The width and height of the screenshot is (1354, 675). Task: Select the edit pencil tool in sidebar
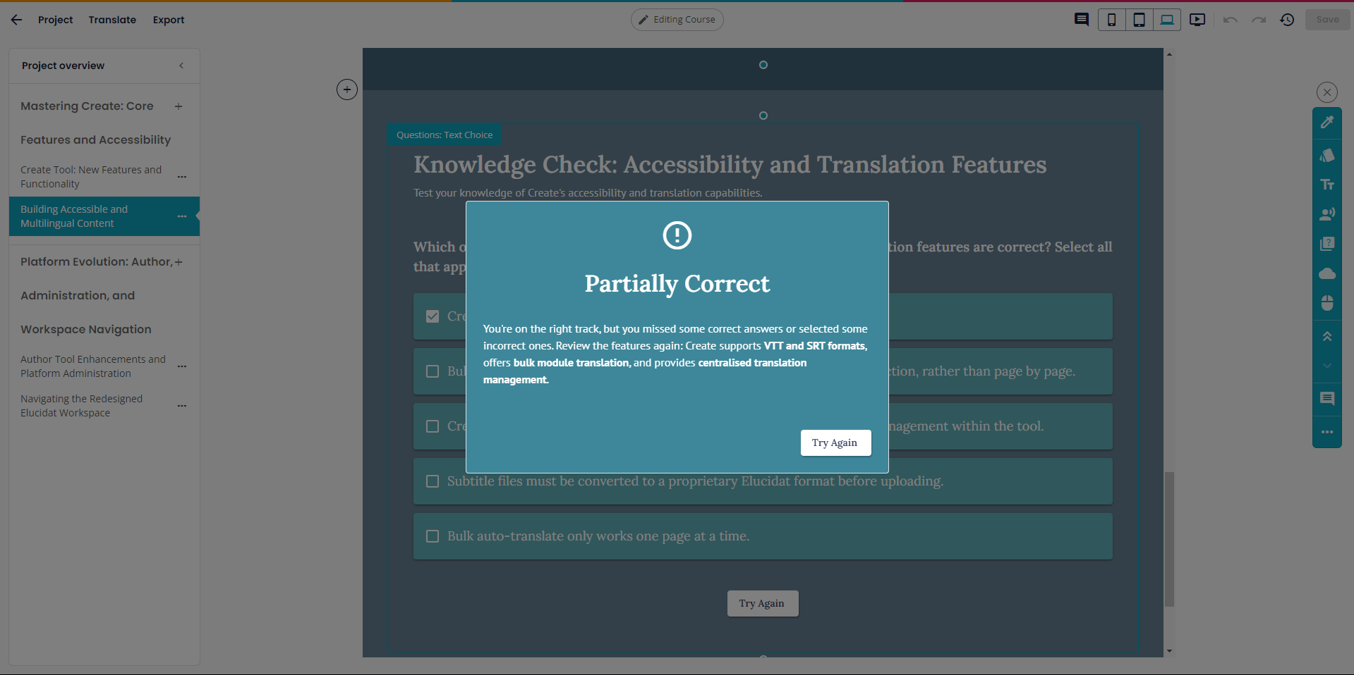tap(1327, 122)
